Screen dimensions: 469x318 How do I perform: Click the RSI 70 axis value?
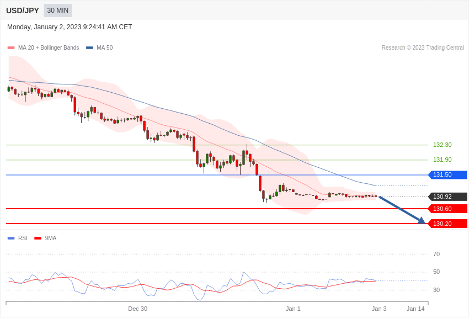436,255
